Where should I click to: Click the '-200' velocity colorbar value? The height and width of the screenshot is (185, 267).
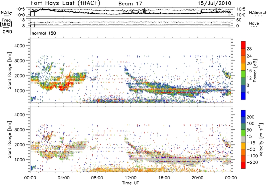point(252,162)
